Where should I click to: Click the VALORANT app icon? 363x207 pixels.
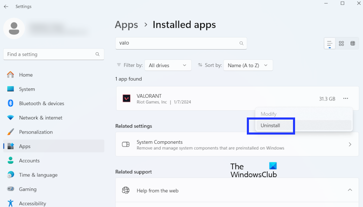pyautogui.click(x=127, y=98)
